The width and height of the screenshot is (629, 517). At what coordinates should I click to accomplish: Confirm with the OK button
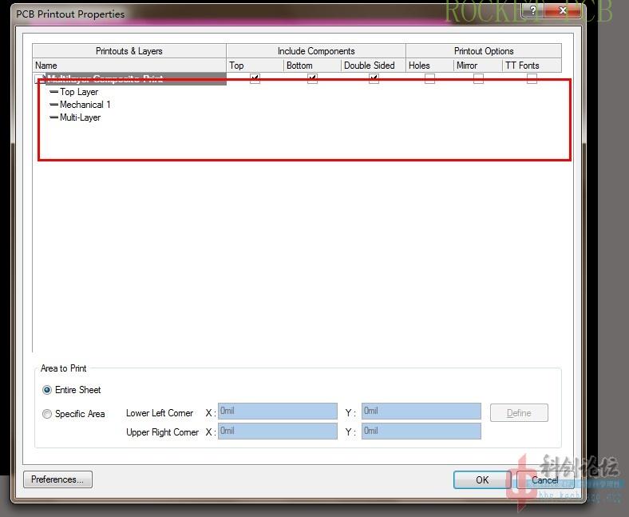481,479
